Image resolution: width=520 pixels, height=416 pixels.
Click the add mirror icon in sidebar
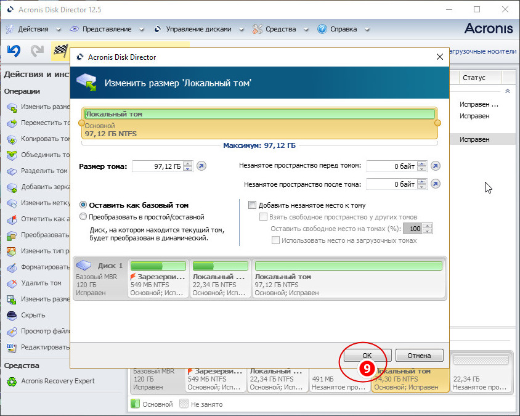pos(12,187)
